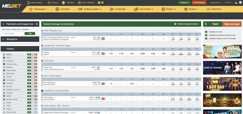Click the Кошарка basketball icon in sidebar
Screen dimensions: 243x114
coord(4,61)
